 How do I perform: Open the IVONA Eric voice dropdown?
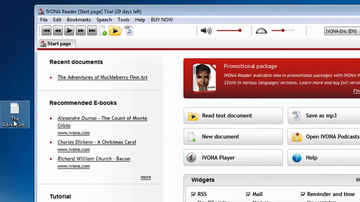pyautogui.click(x=341, y=31)
